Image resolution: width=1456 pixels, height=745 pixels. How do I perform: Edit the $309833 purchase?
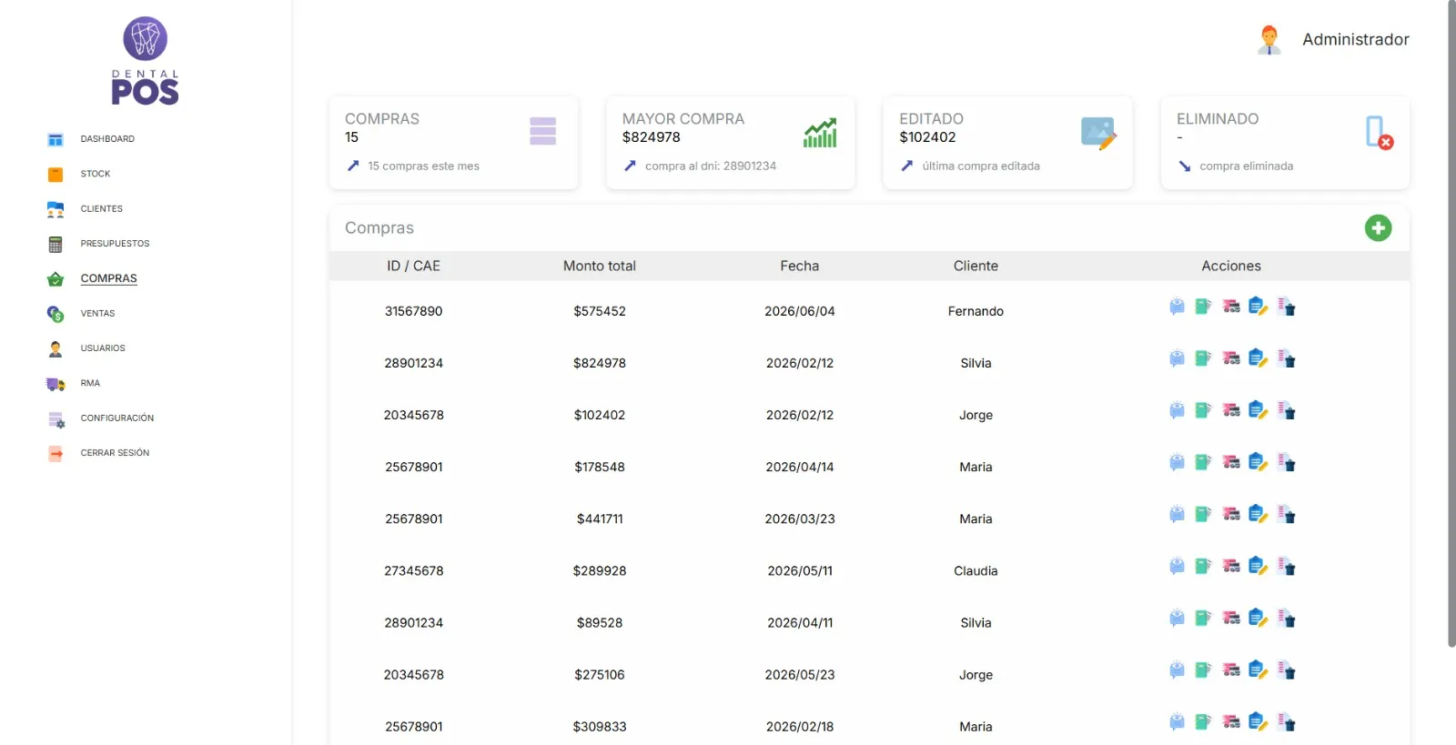pyautogui.click(x=1259, y=721)
